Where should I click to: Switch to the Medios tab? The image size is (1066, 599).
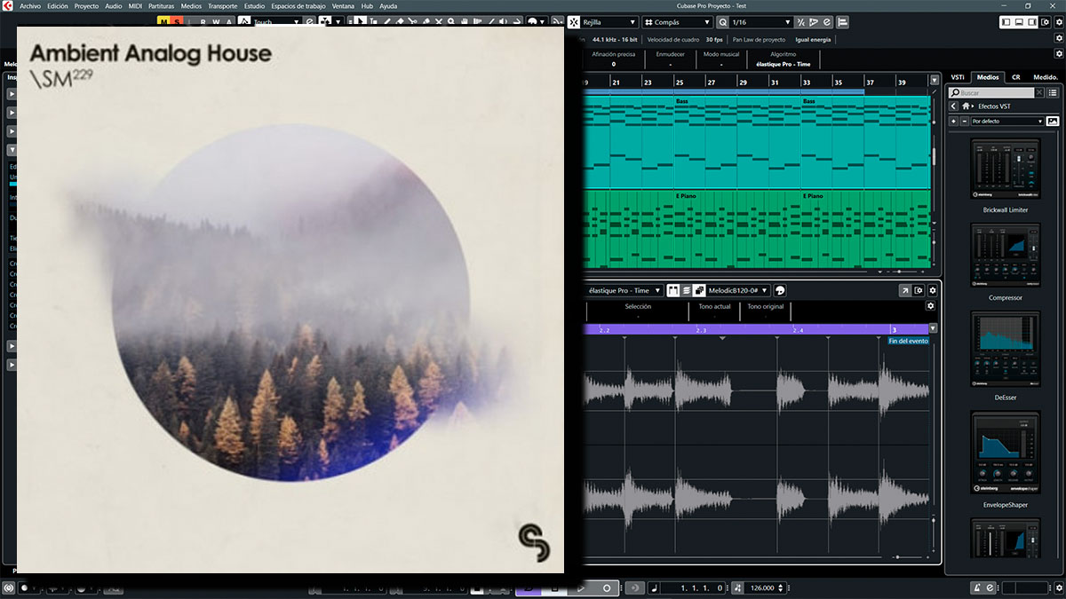(988, 77)
